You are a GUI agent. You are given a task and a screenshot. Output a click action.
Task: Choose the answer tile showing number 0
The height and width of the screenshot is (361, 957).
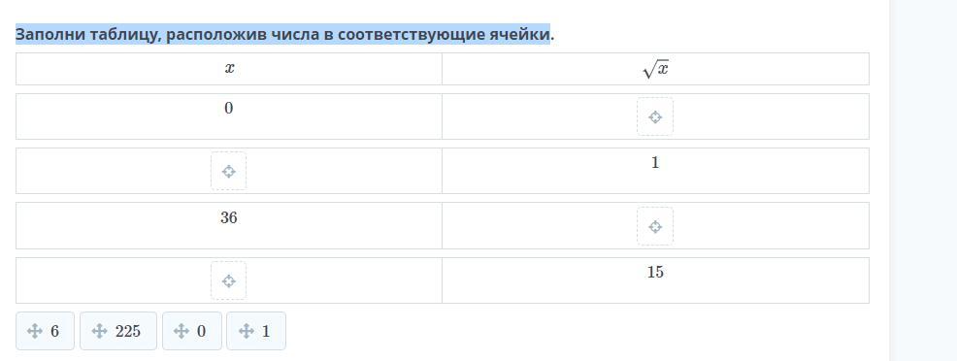click(x=191, y=331)
